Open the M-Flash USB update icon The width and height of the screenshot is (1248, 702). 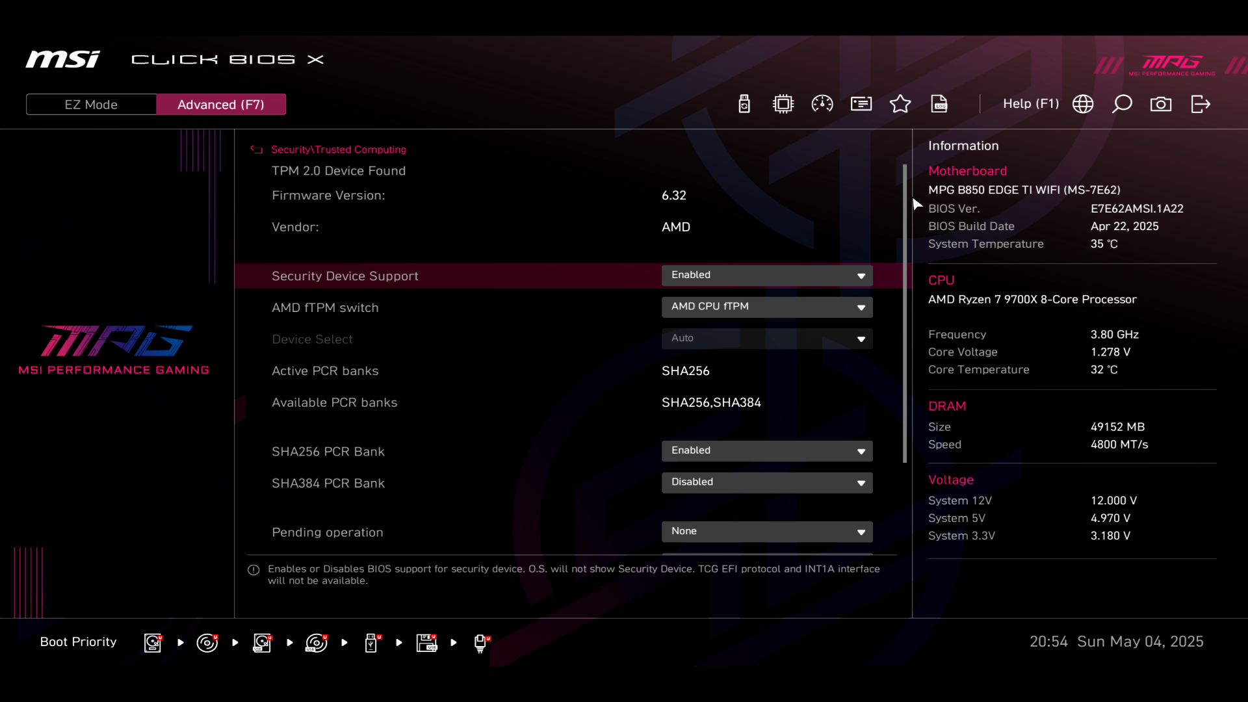(744, 104)
